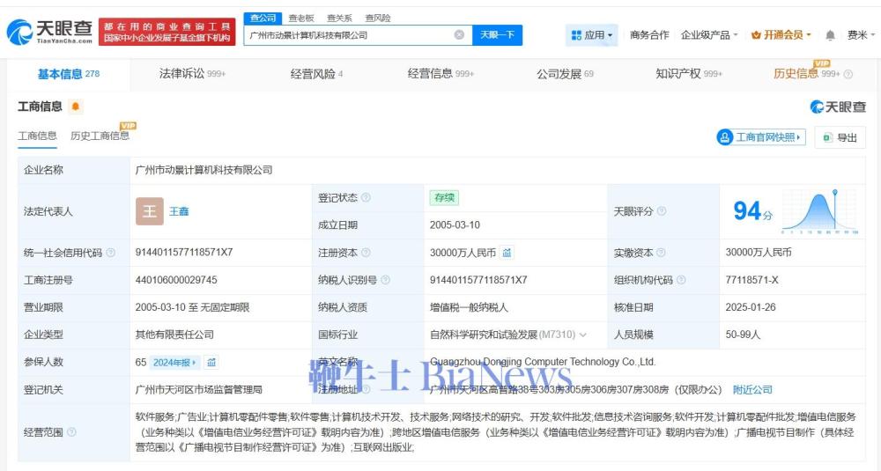The image size is (881, 471).
Task: Open the 应用 dropdown menu
Action: 593,35
